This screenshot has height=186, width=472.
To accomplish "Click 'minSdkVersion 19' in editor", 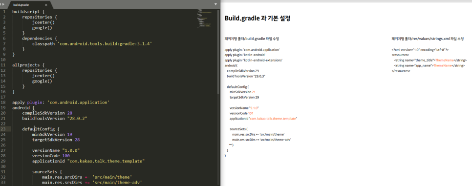I will [x=52, y=134].
